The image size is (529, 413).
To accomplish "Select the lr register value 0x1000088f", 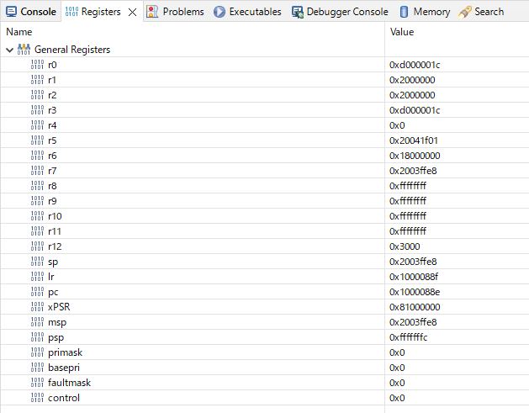I will pos(413,277).
